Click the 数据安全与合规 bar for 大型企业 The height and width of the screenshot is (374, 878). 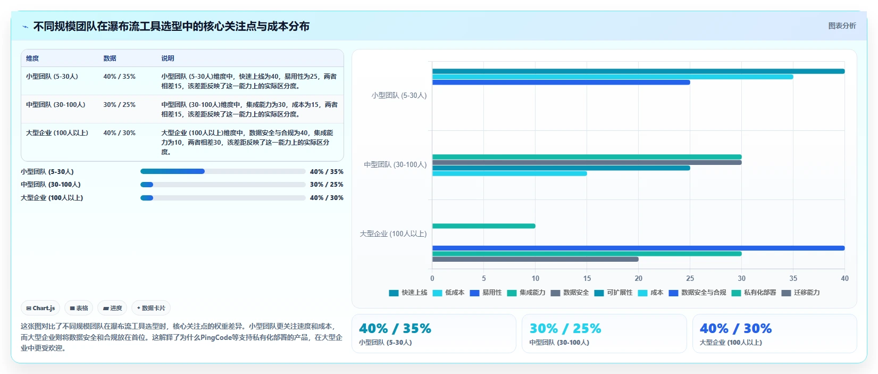638,248
